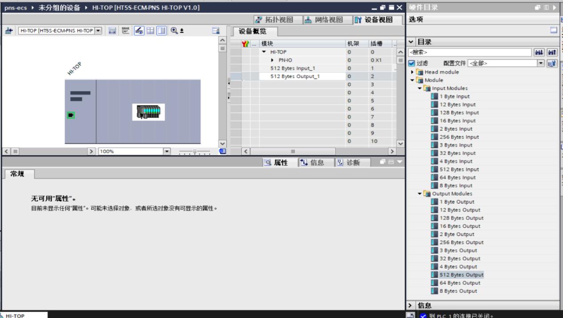The height and width of the screenshot is (318, 563).
Task: Click the overview navigation icon beside the zoom slider
Action: tap(222, 151)
